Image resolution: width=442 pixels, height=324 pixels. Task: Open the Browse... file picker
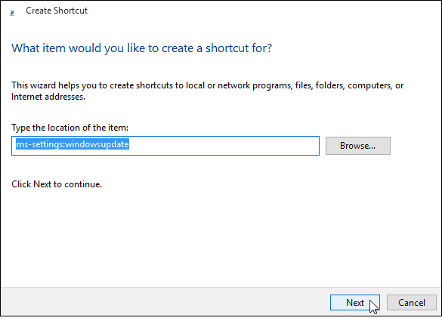[x=358, y=146]
